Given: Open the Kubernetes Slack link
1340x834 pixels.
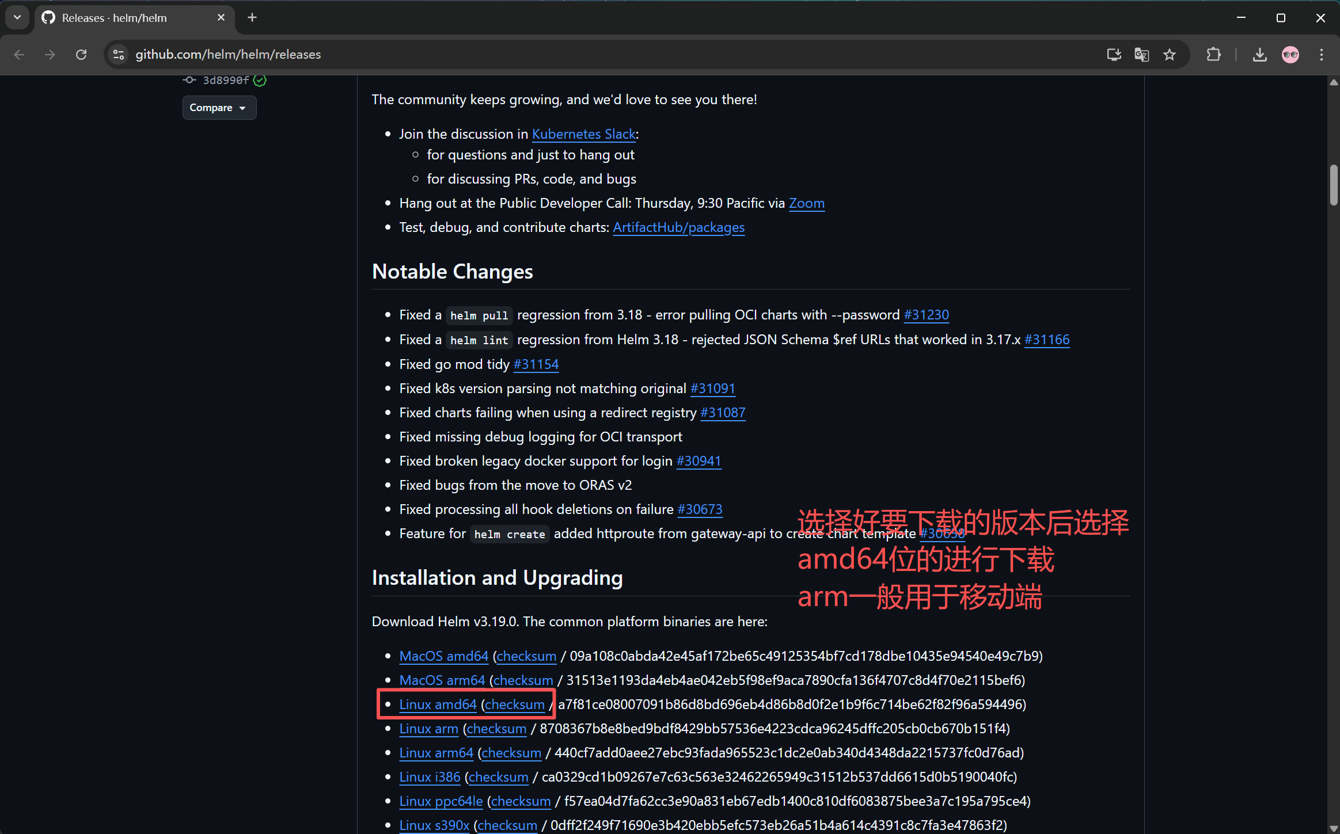Looking at the screenshot, I should 583,134.
